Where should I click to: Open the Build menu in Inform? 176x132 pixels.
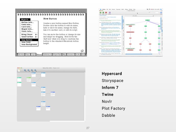pyautogui.click(x=123, y=9)
